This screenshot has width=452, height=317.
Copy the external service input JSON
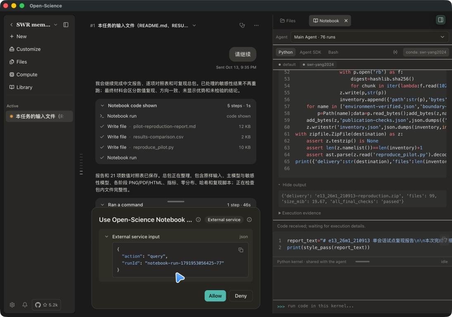pyautogui.click(x=241, y=250)
